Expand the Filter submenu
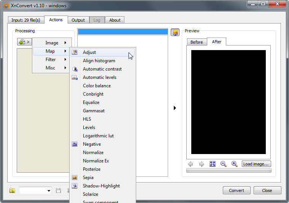The height and width of the screenshot is (203, 289). point(51,60)
